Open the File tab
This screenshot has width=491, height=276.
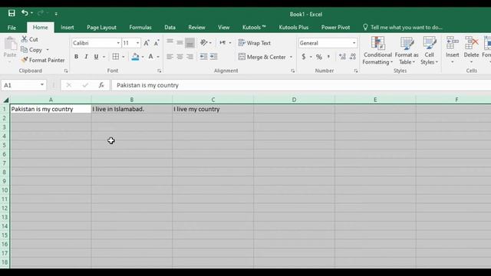pos(12,28)
